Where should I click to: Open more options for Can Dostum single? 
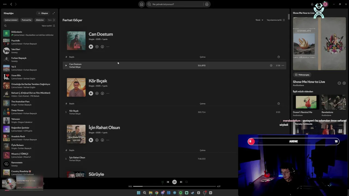pyautogui.click(x=108, y=47)
